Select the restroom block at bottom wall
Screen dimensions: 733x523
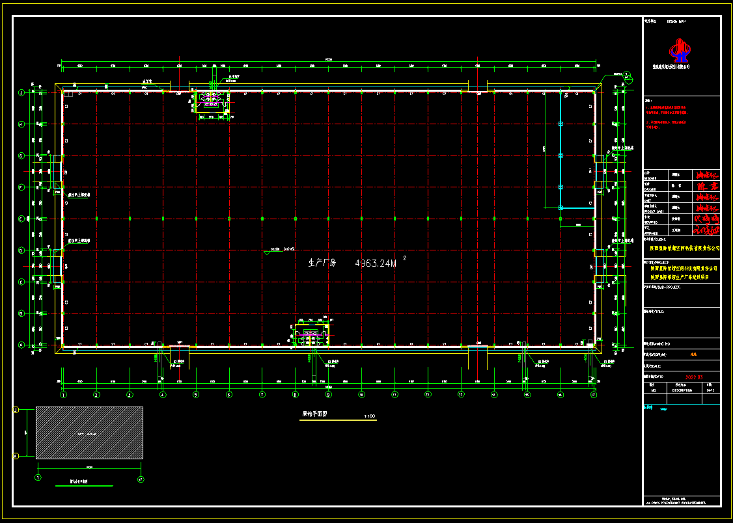(x=311, y=336)
